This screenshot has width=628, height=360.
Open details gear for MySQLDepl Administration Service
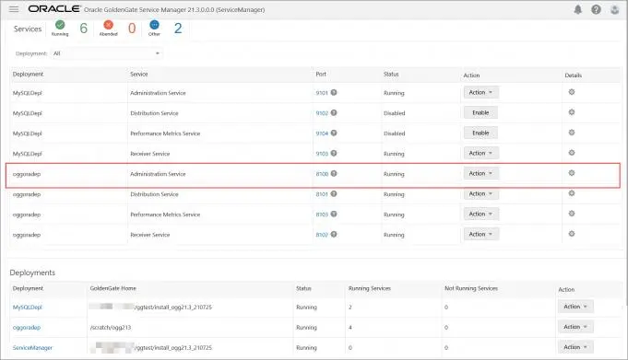click(572, 92)
